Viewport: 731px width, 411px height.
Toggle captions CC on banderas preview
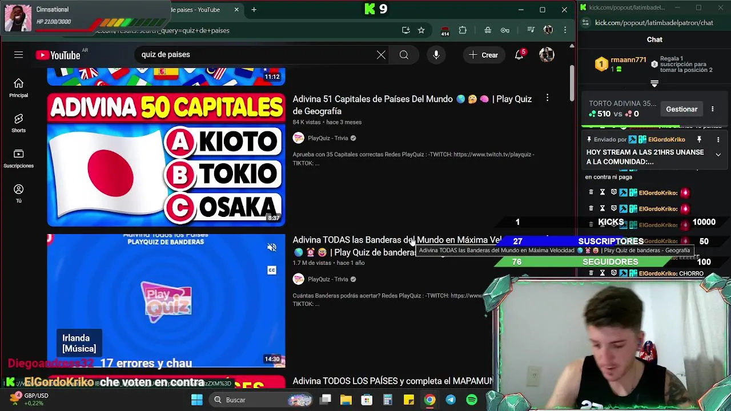point(272,270)
